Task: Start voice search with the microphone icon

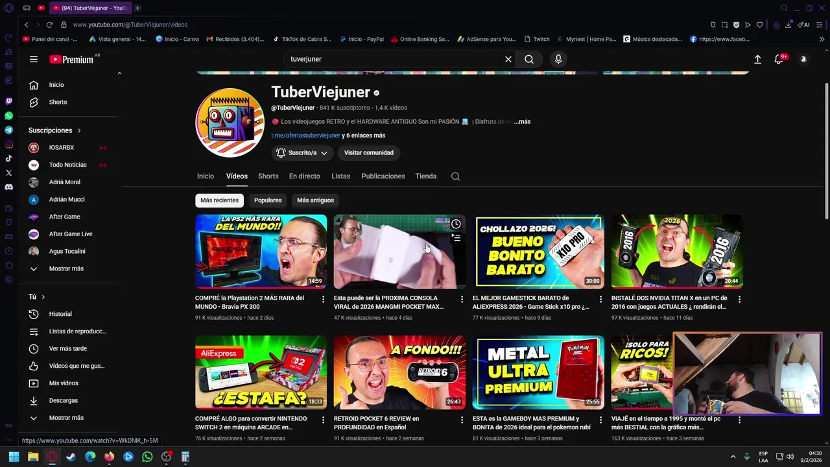Action: click(x=558, y=59)
